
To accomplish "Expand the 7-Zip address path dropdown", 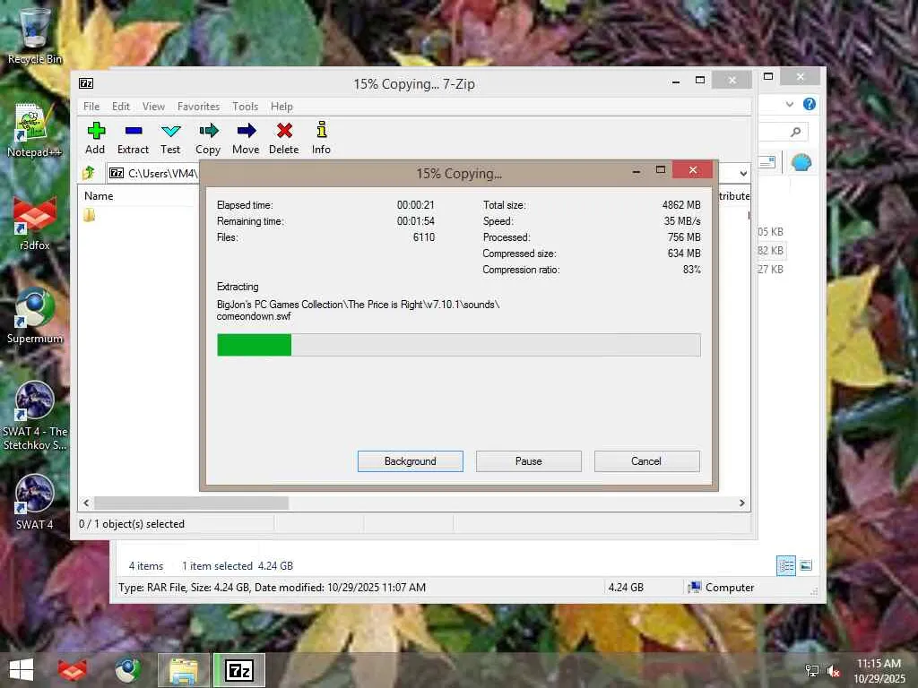I will 743,173.
